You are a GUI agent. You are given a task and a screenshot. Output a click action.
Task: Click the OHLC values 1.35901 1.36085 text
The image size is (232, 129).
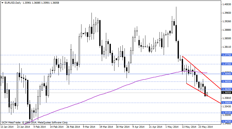pos(31,3)
